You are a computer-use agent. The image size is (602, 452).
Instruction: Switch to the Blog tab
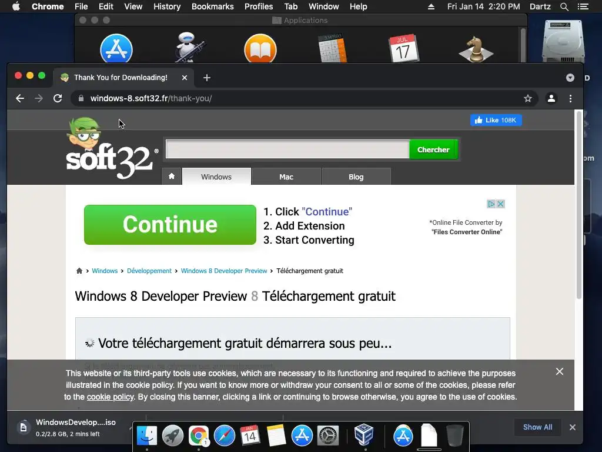pos(356,177)
